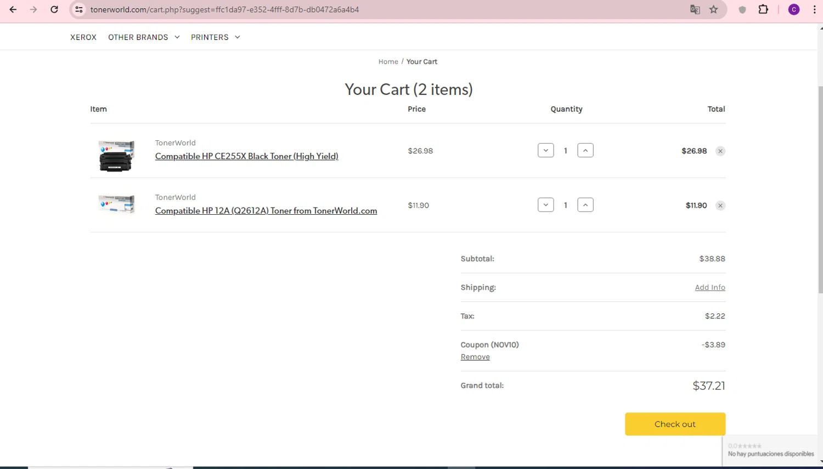Remove the HP 12A toner item

(720, 205)
